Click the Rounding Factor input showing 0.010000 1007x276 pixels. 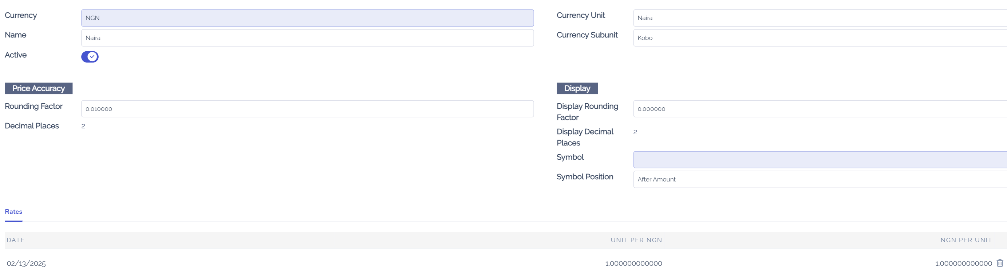pos(307,108)
